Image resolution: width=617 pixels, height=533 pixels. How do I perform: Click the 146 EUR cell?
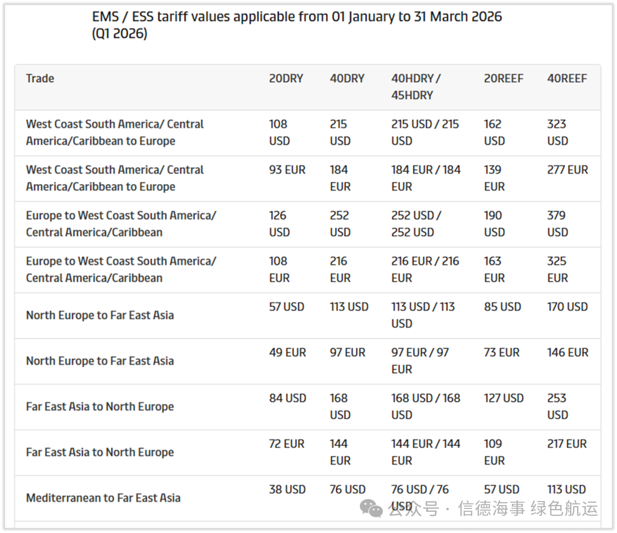[x=567, y=352]
